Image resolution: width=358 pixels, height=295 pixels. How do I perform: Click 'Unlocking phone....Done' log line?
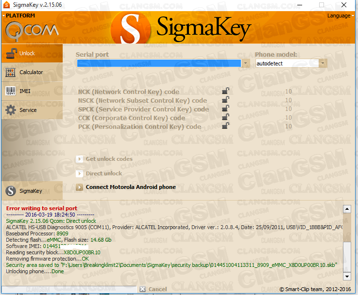click(x=35, y=271)
